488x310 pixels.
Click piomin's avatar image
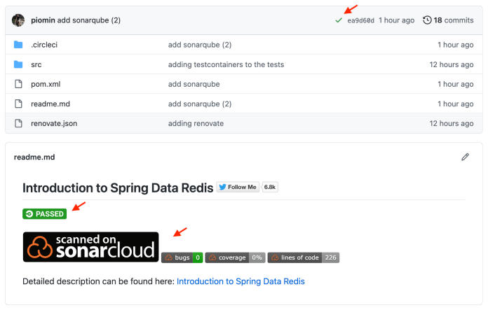(19, 20)
